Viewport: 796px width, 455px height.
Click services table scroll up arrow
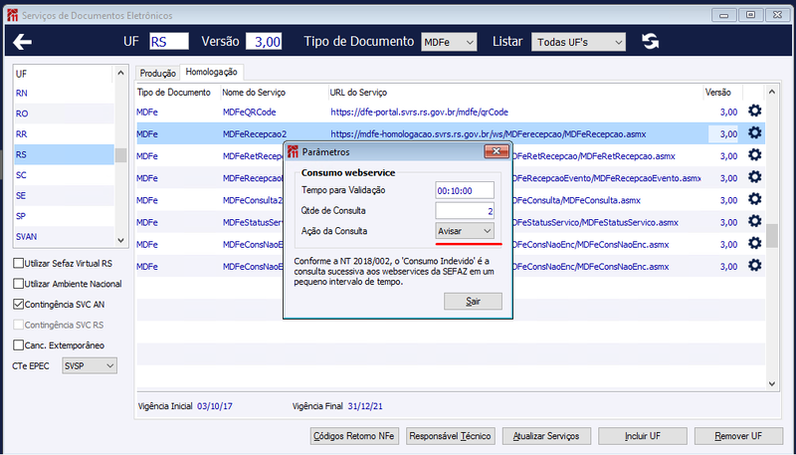(x=772, y=92)
